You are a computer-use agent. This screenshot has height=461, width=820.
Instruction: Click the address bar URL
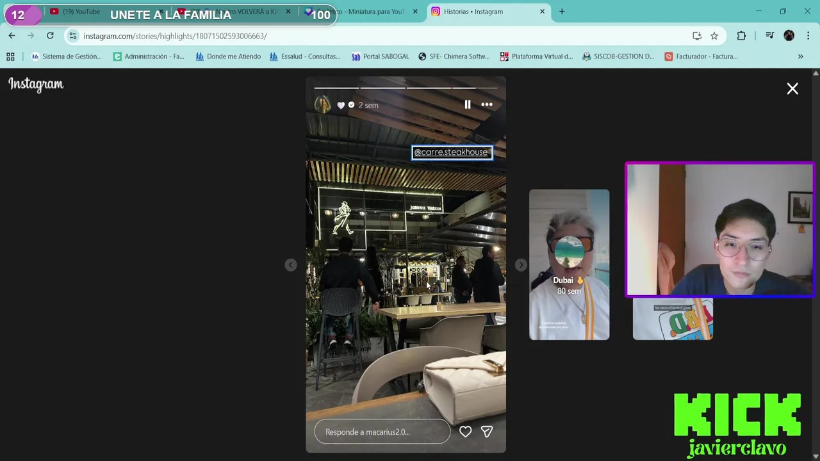point(176,36)
